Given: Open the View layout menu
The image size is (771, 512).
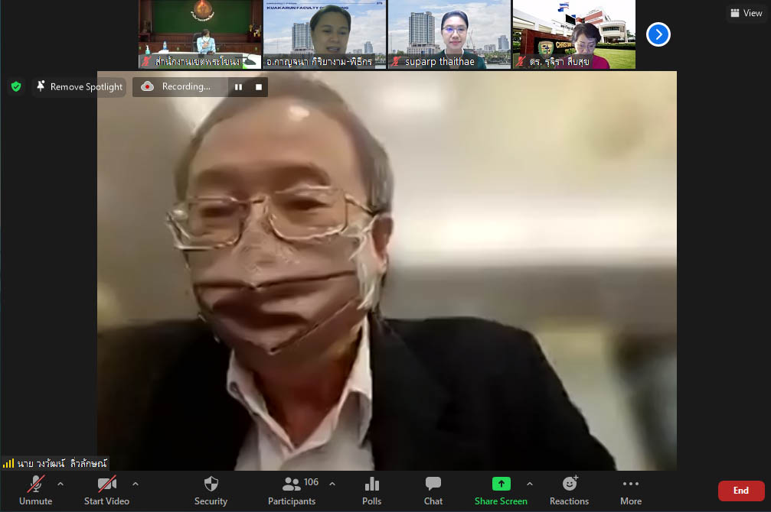Looking at the screenshot, I should pos(746,13).
